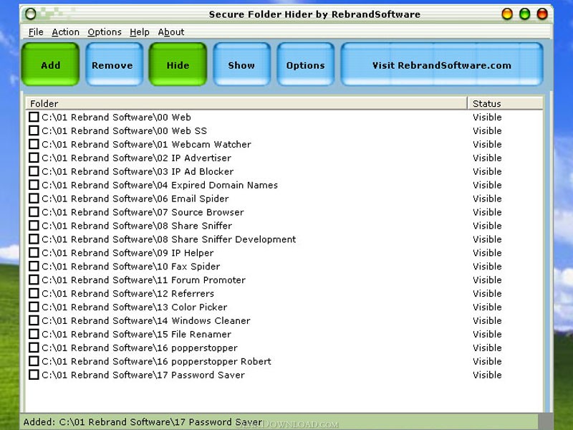
Task: Select the '08 Share Sniffer Development' path text
Action: pos(169,239)
